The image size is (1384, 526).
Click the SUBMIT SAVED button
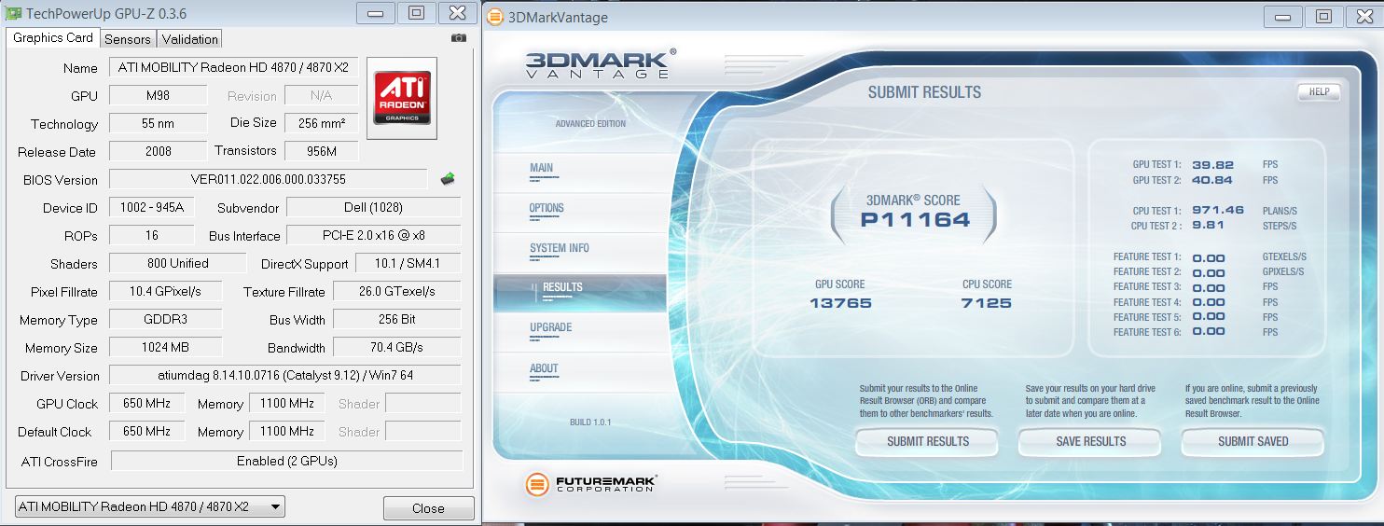[x=1253, y=442]
